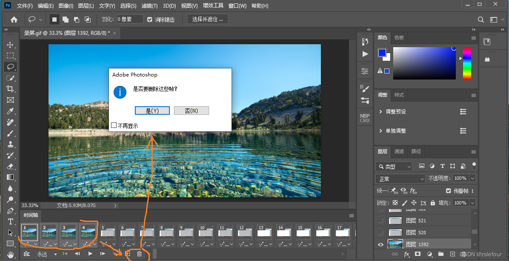
Task: Toggle the 消除锯齿 anti-alias checkbox
Action: [150, 20]
